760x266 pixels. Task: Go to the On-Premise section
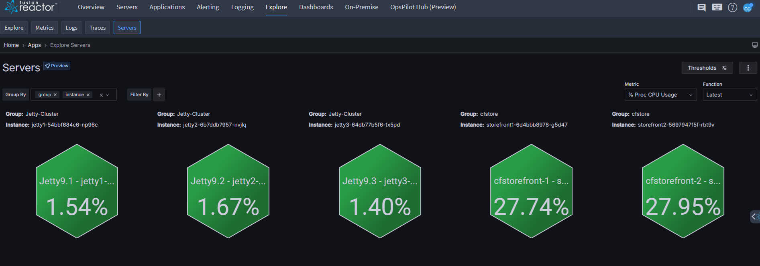click(362, 7)
